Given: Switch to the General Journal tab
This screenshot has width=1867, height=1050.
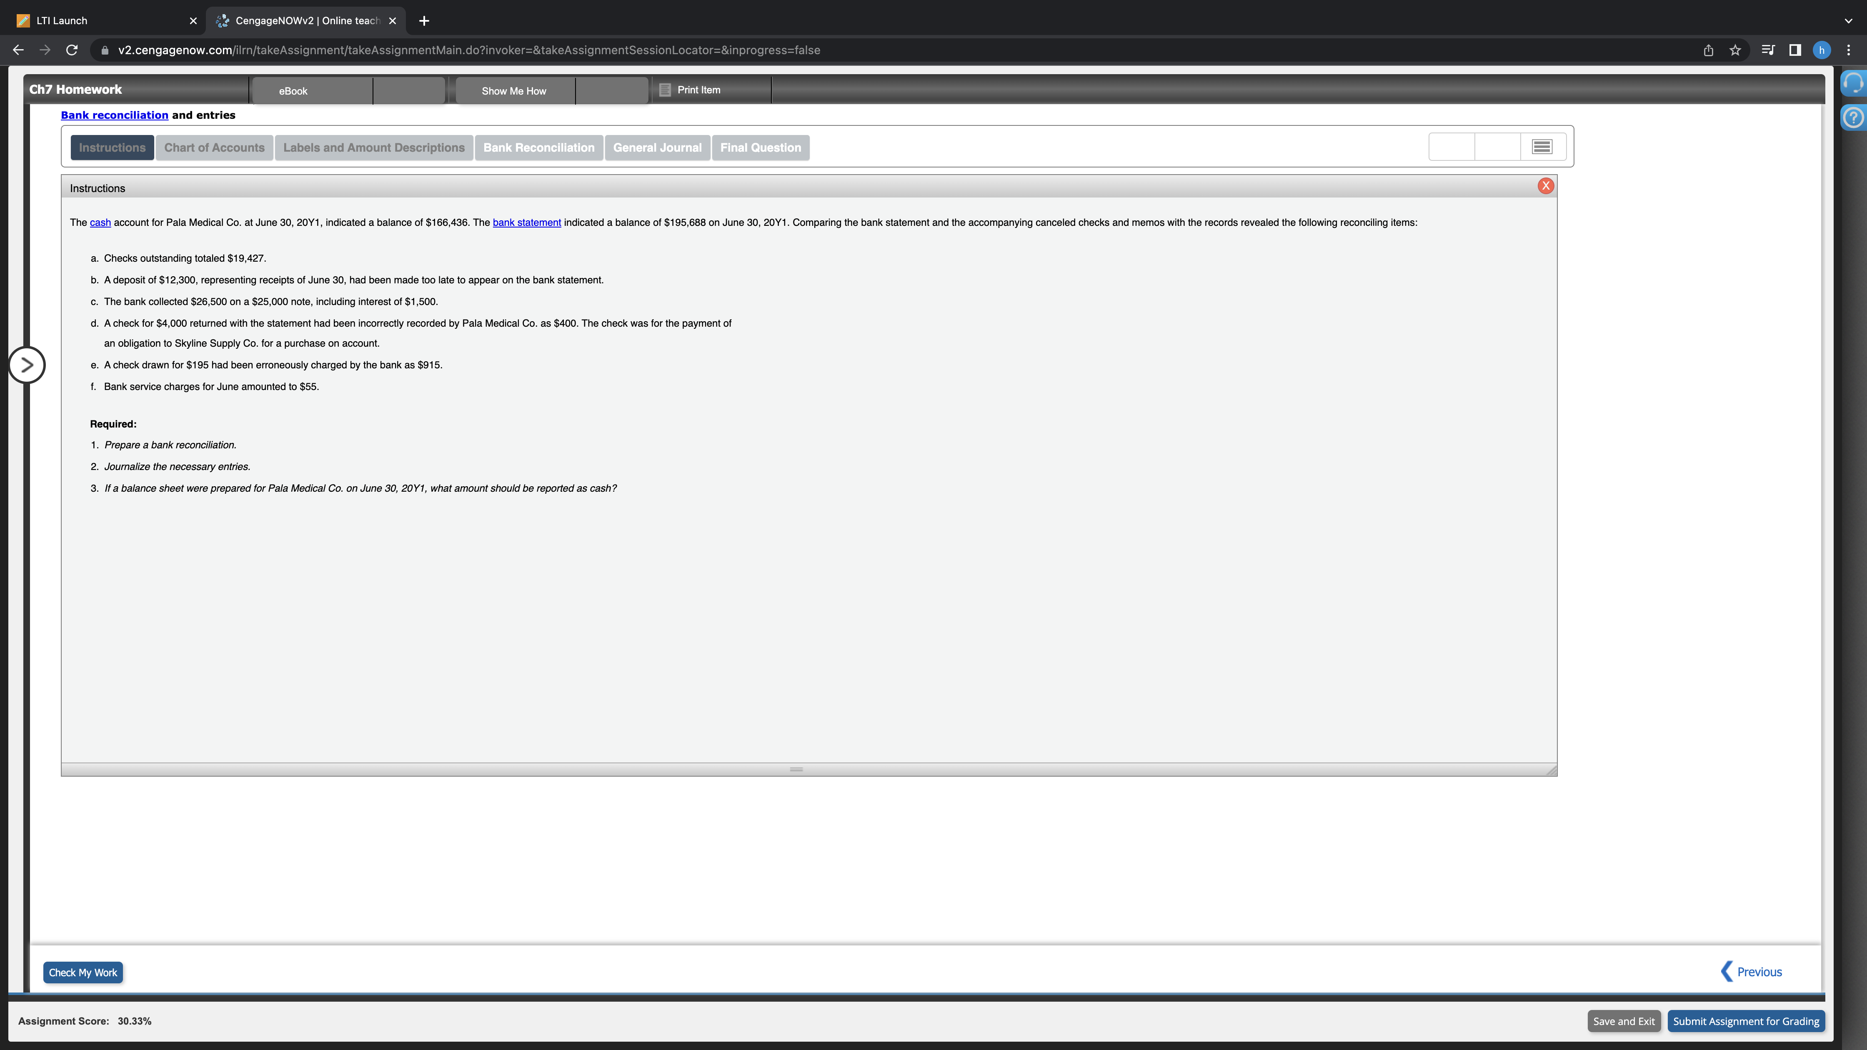Looking at the screenshot, I should point(657,147).
